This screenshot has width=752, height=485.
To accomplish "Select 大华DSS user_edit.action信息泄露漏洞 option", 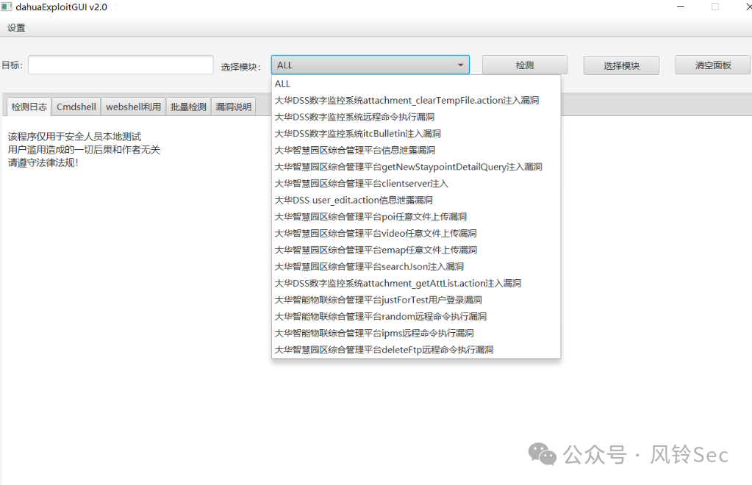I will [416, 200].
